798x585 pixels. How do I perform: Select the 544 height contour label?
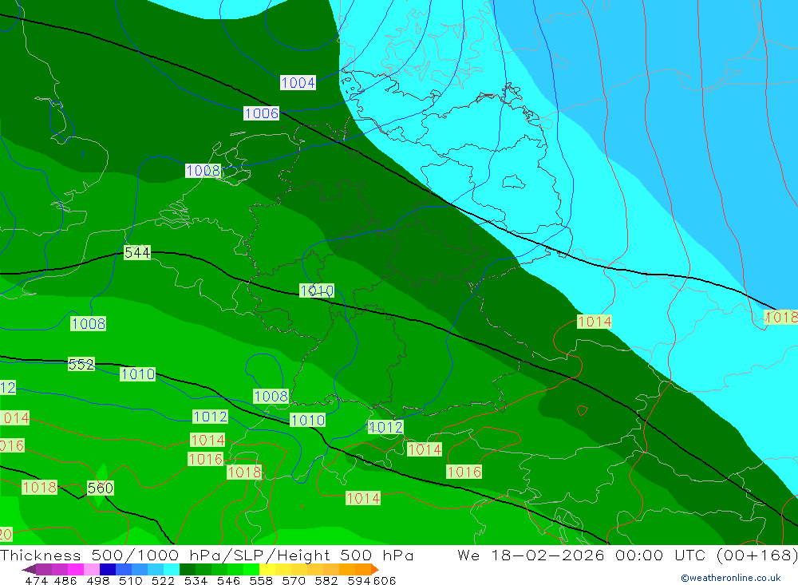(x=137, y=252)
